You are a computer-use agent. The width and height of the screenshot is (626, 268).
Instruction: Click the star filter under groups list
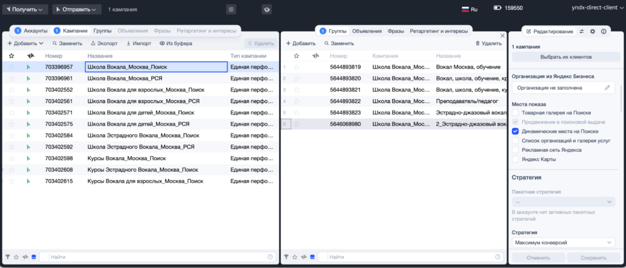[295, 257]
